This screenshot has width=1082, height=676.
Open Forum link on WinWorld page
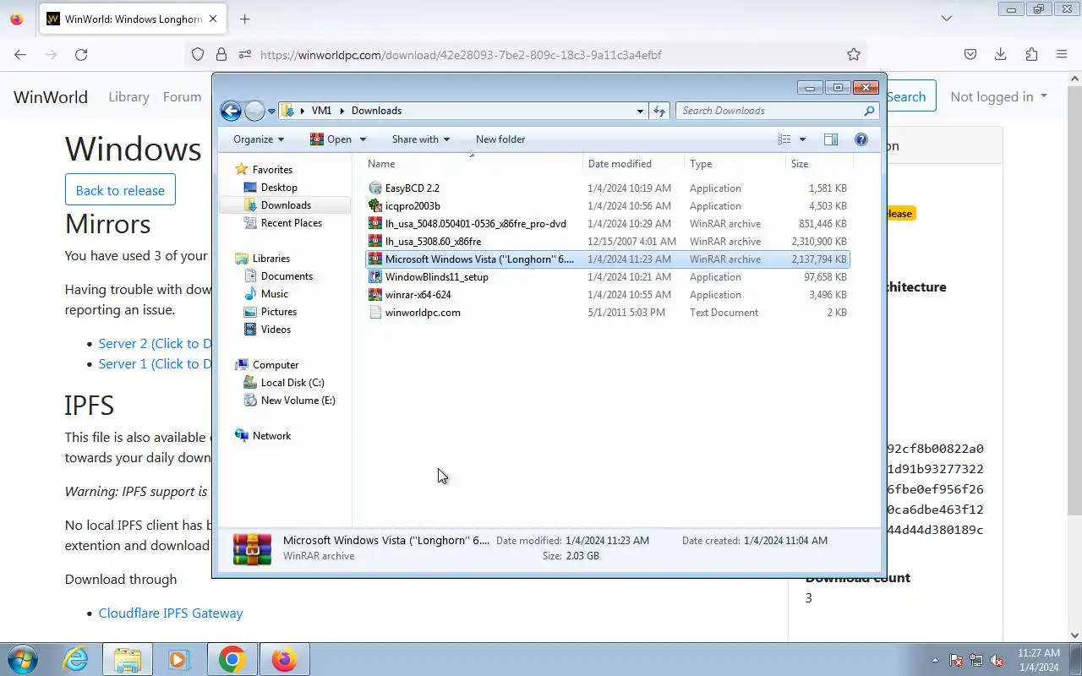[182, 96]
